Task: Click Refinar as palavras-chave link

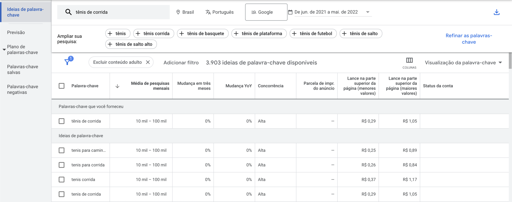Action: pos(469,39)
